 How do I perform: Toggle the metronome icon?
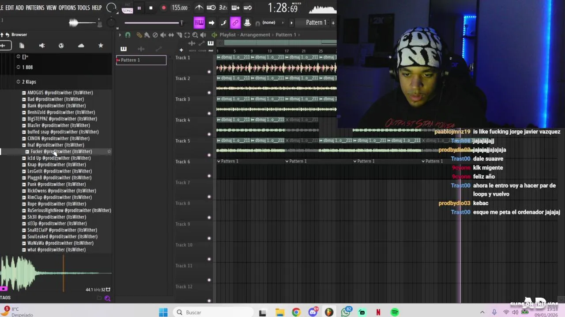click(x=199, y=7)
